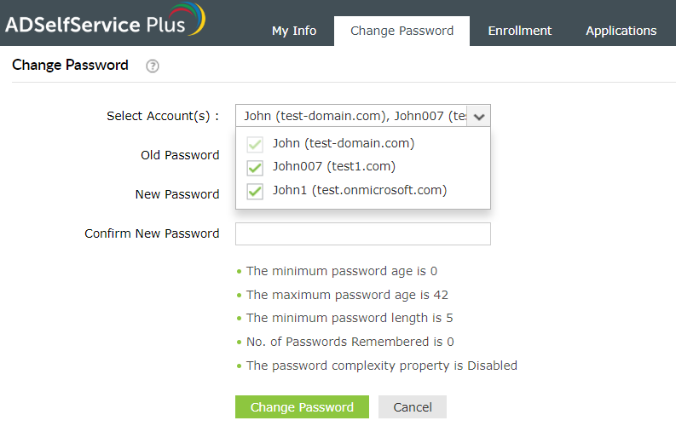
Task: Click the Change Password page heading
Action: tap(71, 66)
